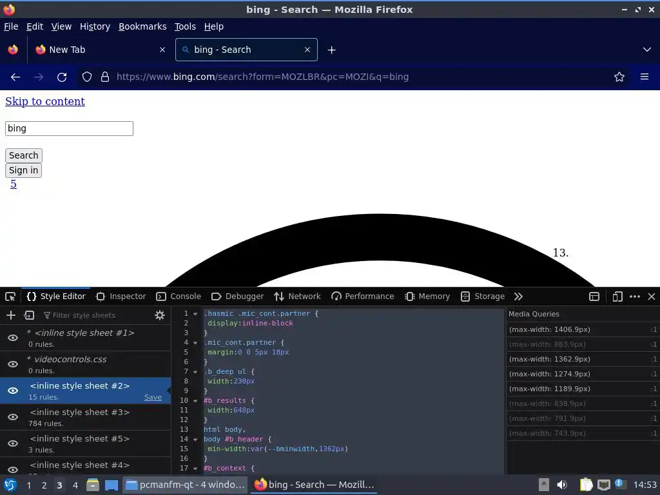
Task: Switch to the Console tab
Action: [x=179, y=296]
